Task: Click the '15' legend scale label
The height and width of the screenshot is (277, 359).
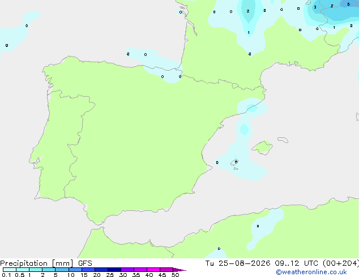Action: pyautogui.click(x=84, y=275)
